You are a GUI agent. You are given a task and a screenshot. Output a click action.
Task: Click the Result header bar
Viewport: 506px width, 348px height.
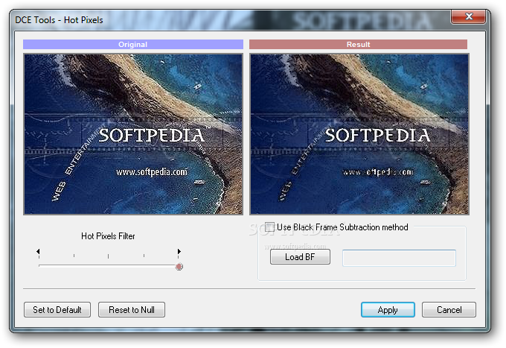[x=358, y=44]
